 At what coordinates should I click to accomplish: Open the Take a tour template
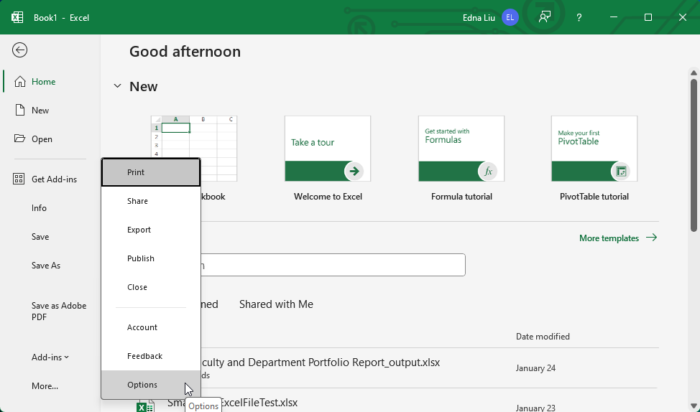pyautogui.click(x=328, y=149)
